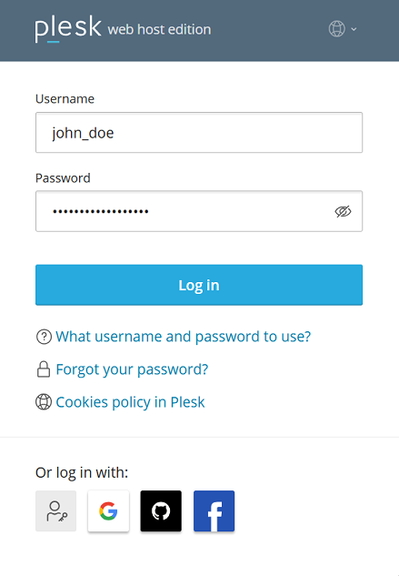Click the 'web host edition' header text
The height and width of the screenshot is (576, 399).
pos(159,29)
